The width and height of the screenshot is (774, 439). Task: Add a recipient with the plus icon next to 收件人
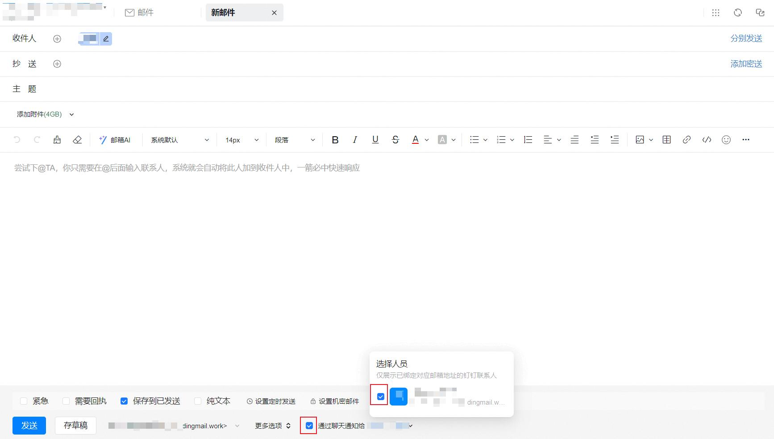57,39
